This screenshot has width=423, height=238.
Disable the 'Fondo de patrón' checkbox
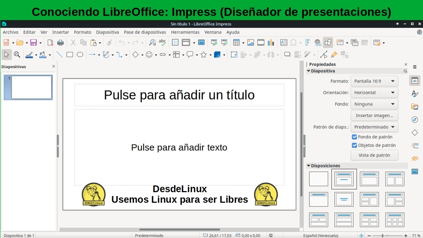tap(354, 137)
